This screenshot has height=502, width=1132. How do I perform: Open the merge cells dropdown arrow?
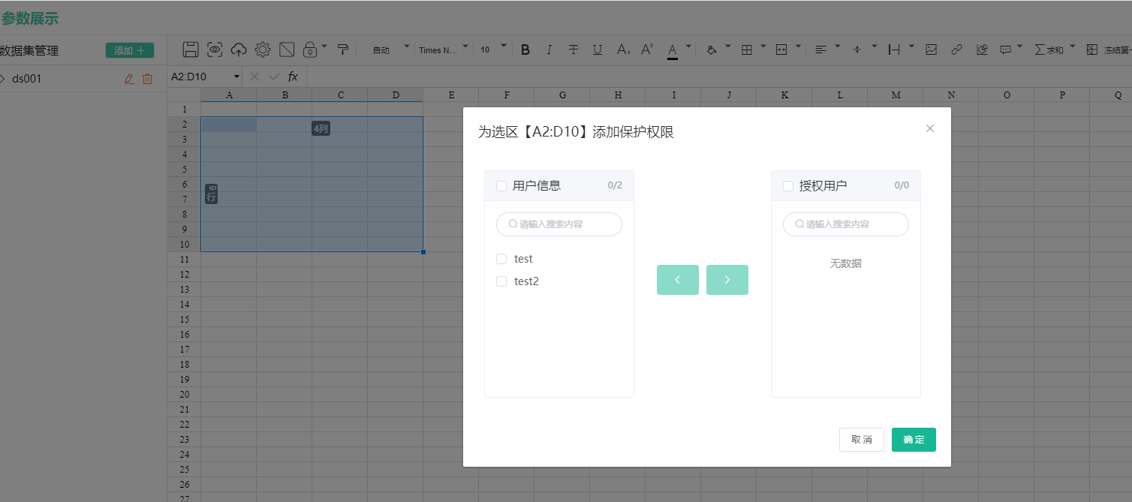point(798,47)
